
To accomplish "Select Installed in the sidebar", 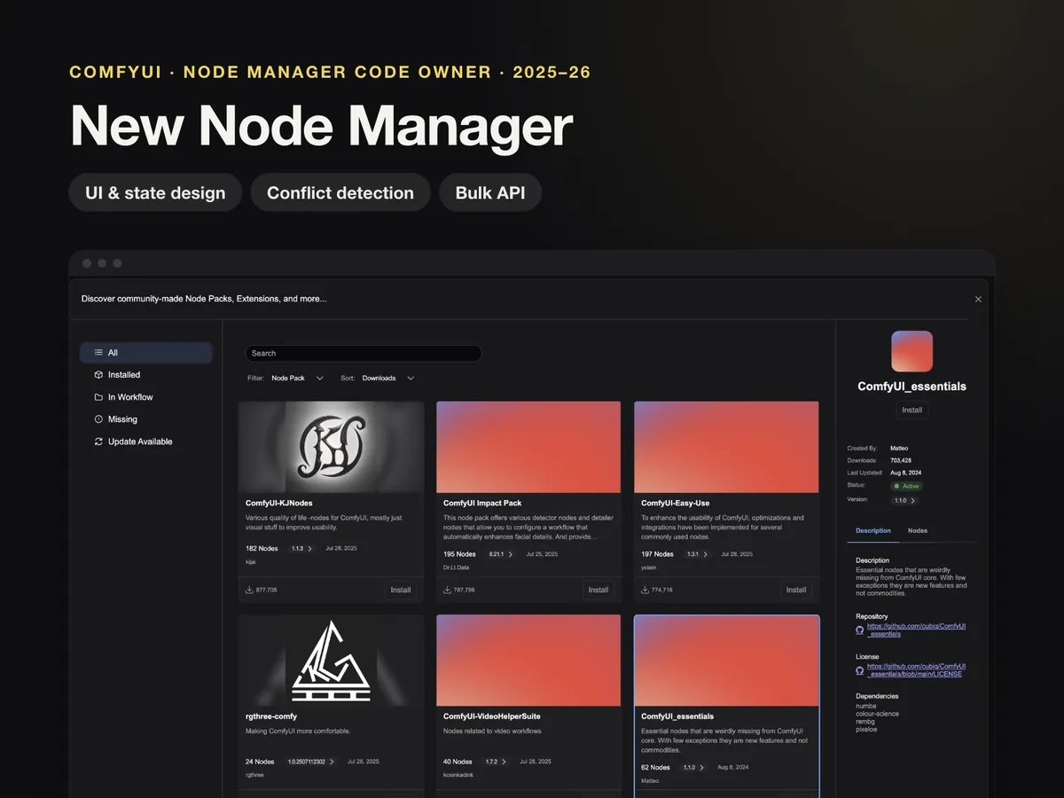I will (x=146, y=375).
